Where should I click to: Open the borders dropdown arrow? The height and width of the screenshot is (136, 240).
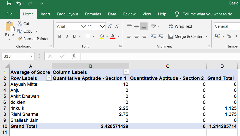click(x=93, y=36)
